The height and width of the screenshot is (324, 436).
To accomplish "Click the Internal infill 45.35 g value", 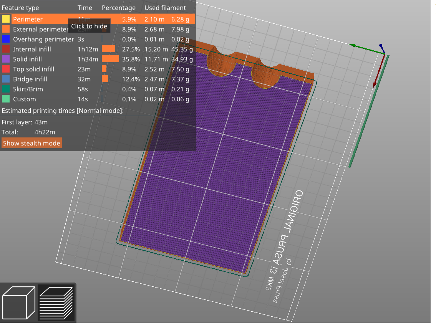I will (182, 49).
